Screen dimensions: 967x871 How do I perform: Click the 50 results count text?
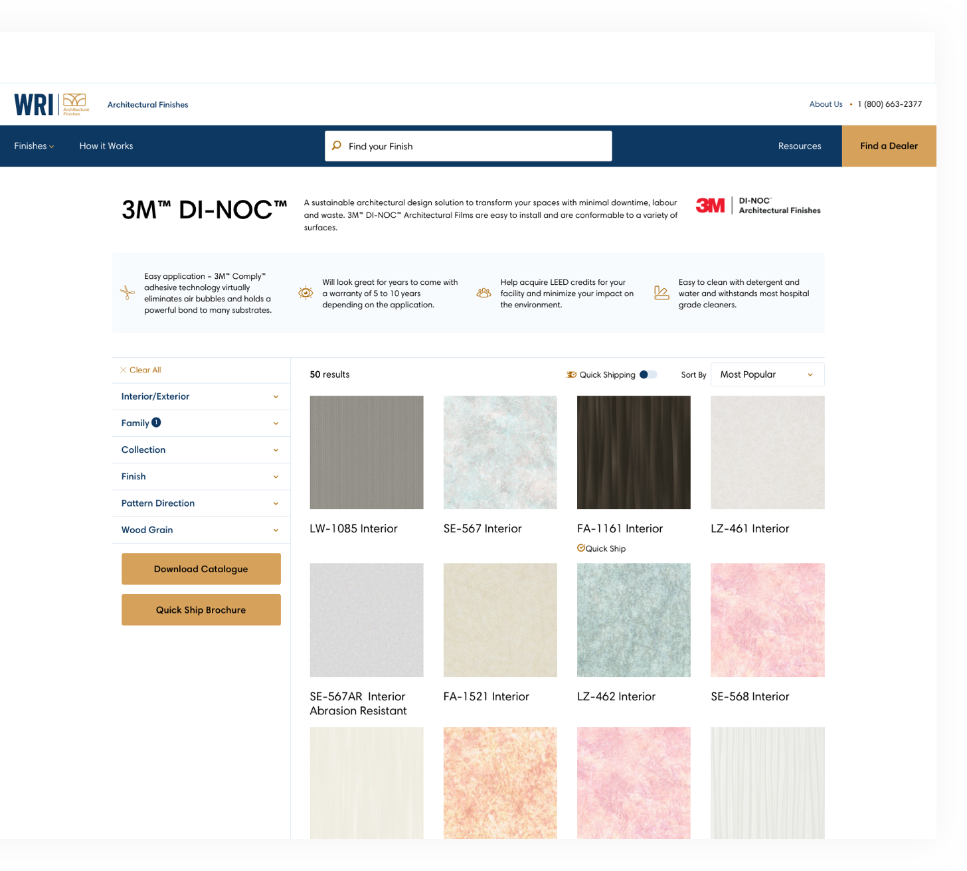tap(329, 374)
